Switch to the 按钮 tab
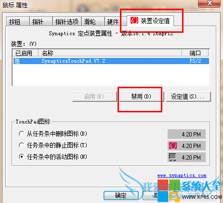This screenshot has height=203, width=223. 18,21
